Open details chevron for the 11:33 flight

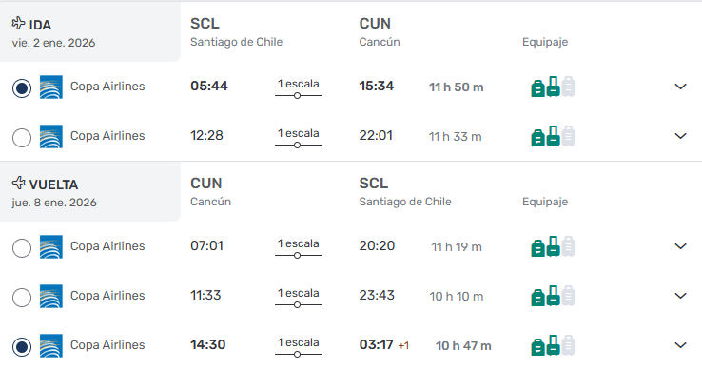[680, 296]
